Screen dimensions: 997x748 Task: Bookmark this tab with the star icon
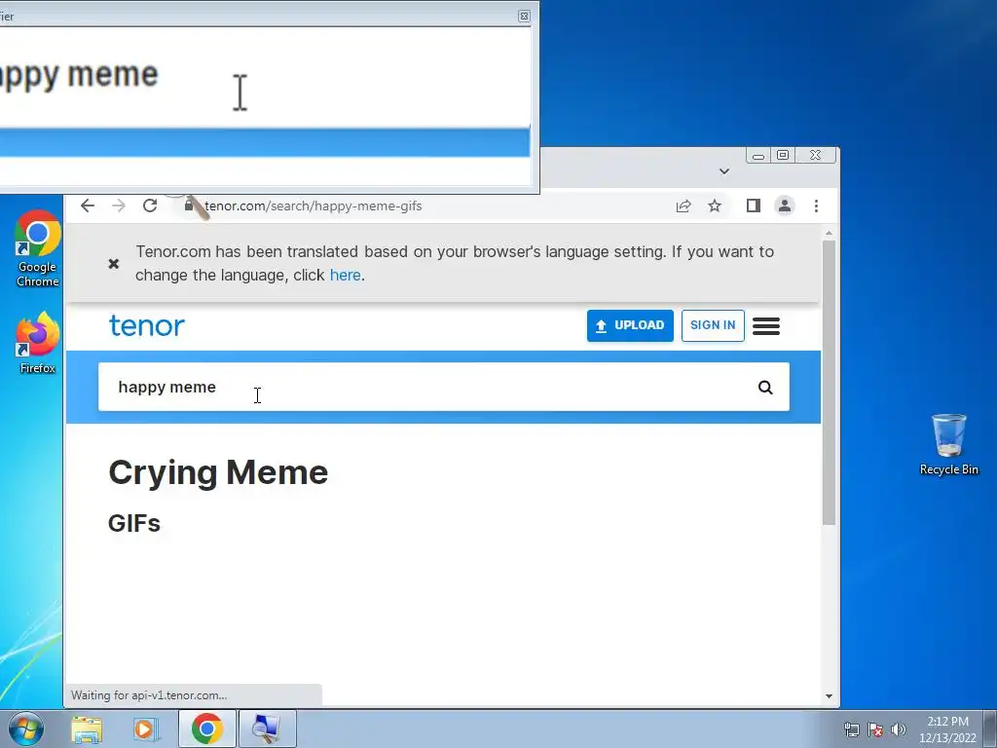click(715, 206)
